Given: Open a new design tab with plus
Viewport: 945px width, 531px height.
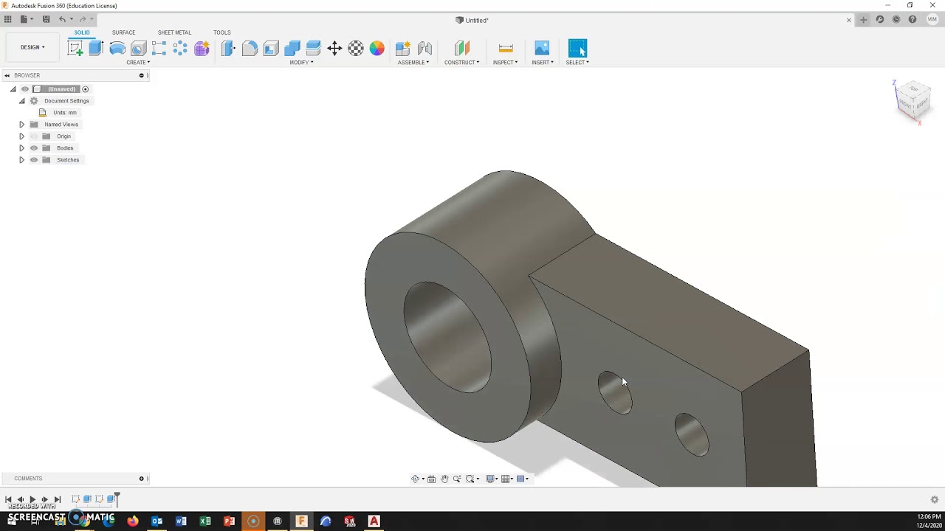Looking at the screenshot, I should pos(863,20).
